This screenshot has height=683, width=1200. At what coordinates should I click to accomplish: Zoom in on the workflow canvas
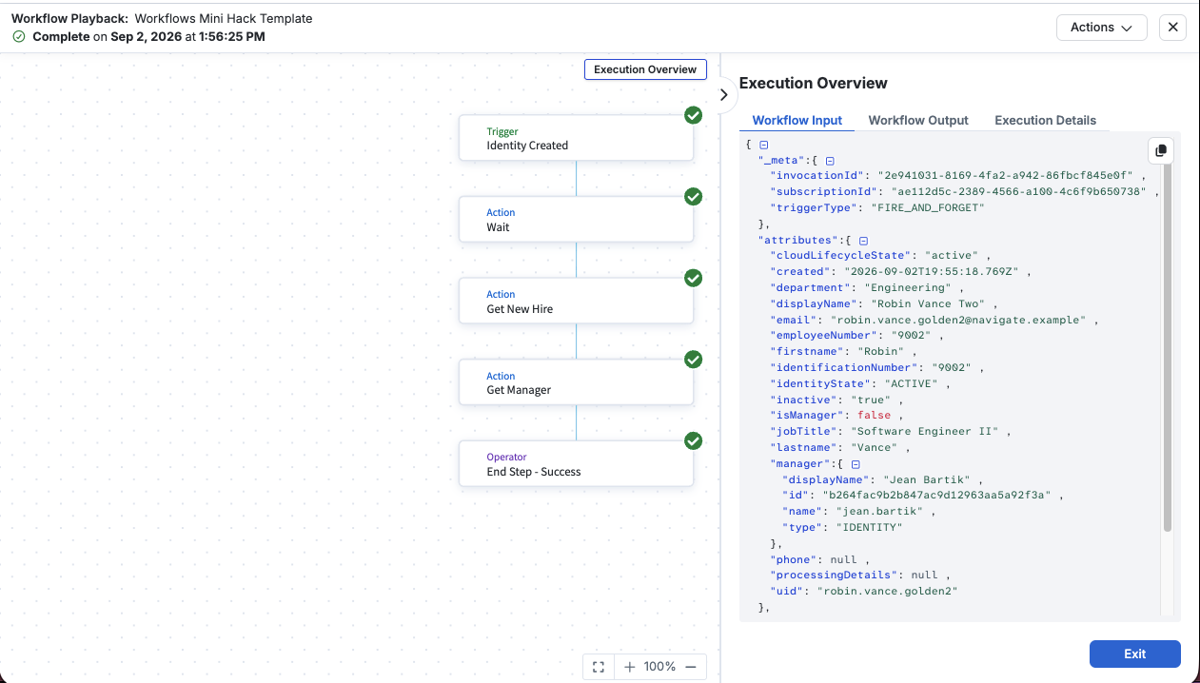(x=629, y=667)
